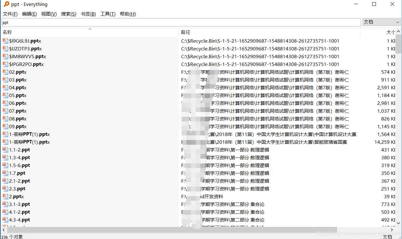Select the icon of 1.3-4.ppt
Screen dimensions: 402x239
coord(5,157)
